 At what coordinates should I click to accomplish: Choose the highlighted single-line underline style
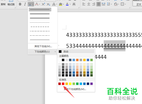coord(40,10)
